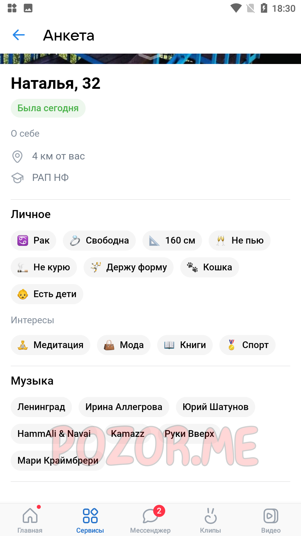
Task: Tap the graduation cap education icon
Action: click(x=17, y=178)
